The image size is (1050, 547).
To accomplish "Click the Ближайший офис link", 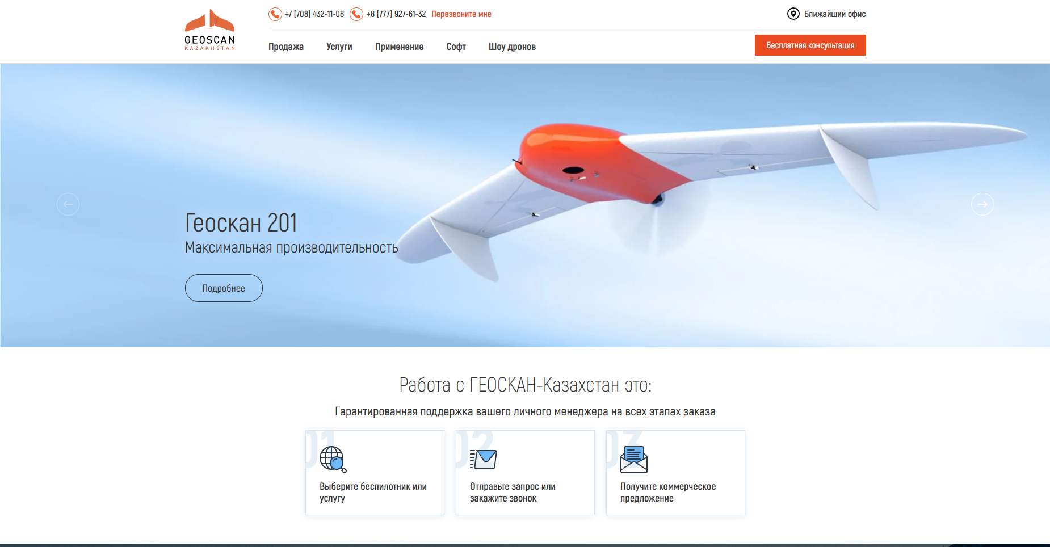I will (x=835, y=14).
